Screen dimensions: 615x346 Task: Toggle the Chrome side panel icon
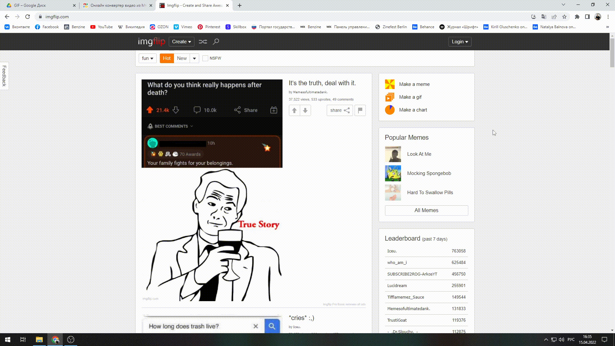(x=587, y=17)
